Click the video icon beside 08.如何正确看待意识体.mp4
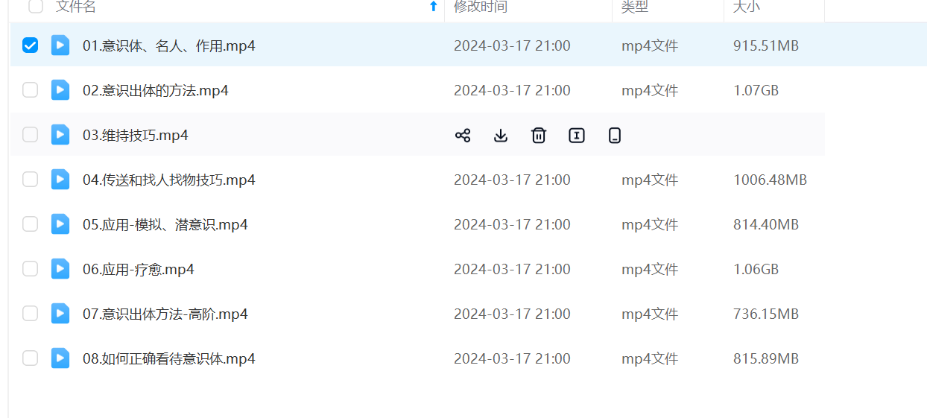 (x=60, y=358)
